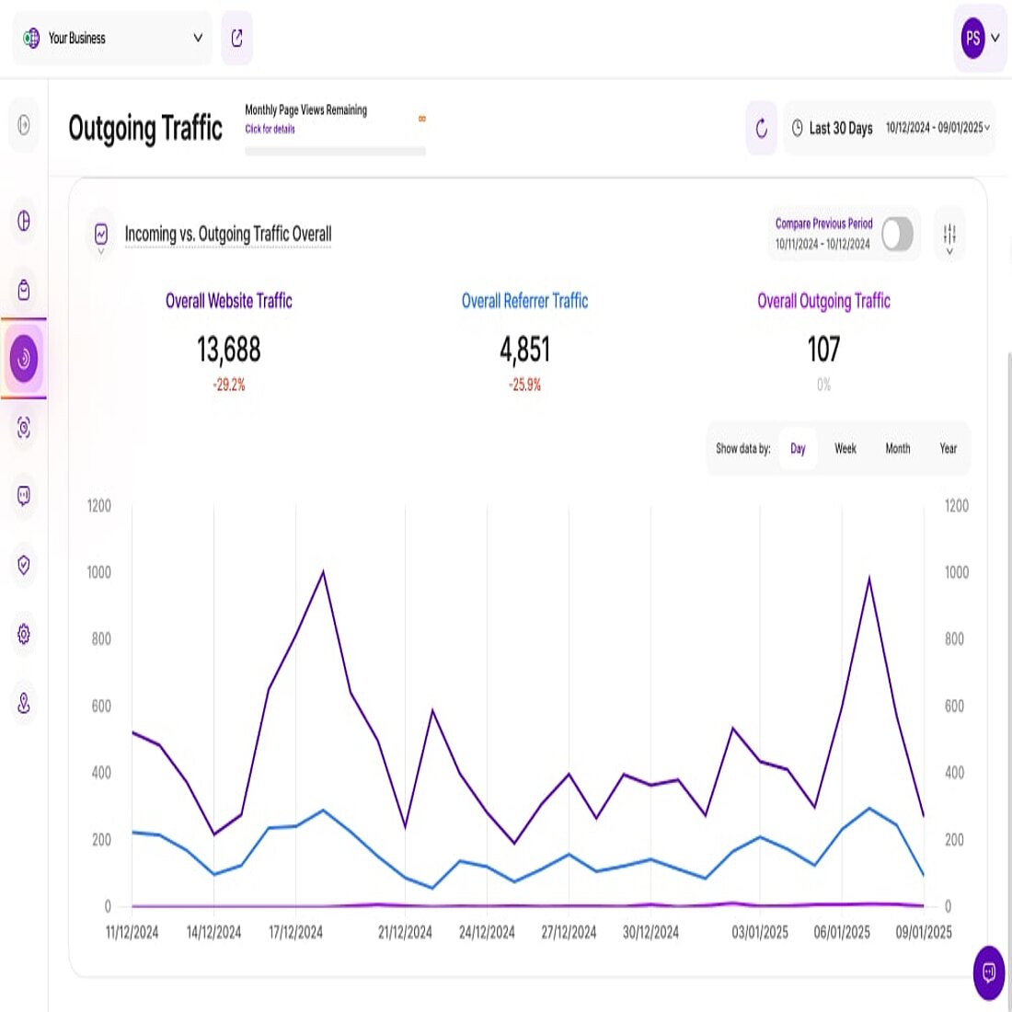Image resolution: width=1012 pixels, height=1012 pixels.
Task: Open the Settings gear in the sidebar
Action: point(23,635)
